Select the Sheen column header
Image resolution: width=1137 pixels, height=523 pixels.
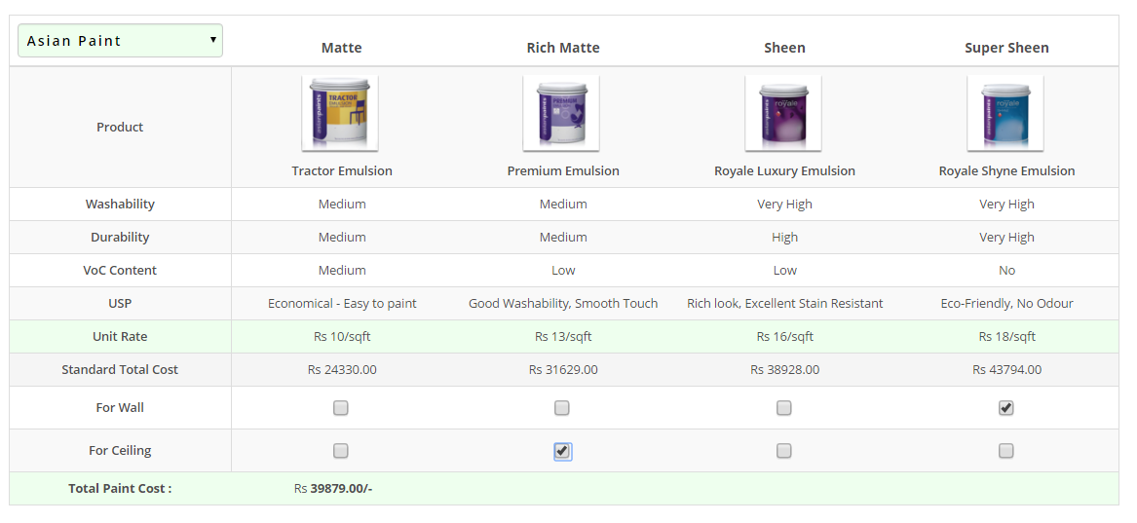784,48
